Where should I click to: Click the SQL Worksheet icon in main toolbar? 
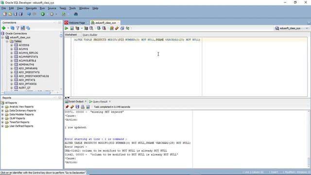click(x=64, y=14)
